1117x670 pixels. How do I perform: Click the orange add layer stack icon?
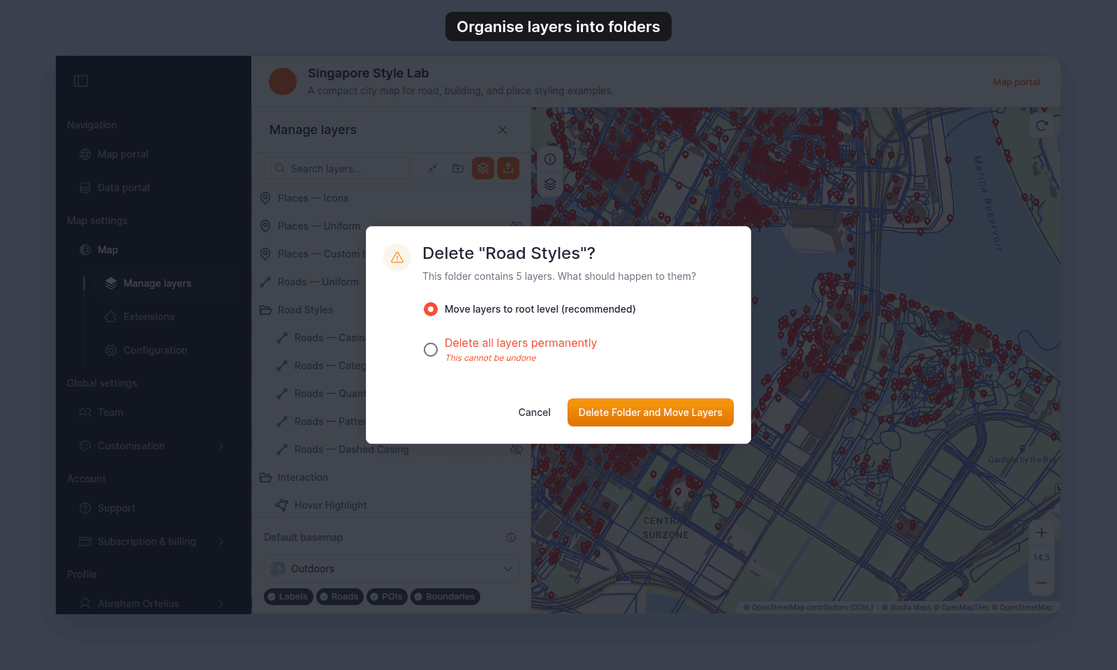click(483, 168)
